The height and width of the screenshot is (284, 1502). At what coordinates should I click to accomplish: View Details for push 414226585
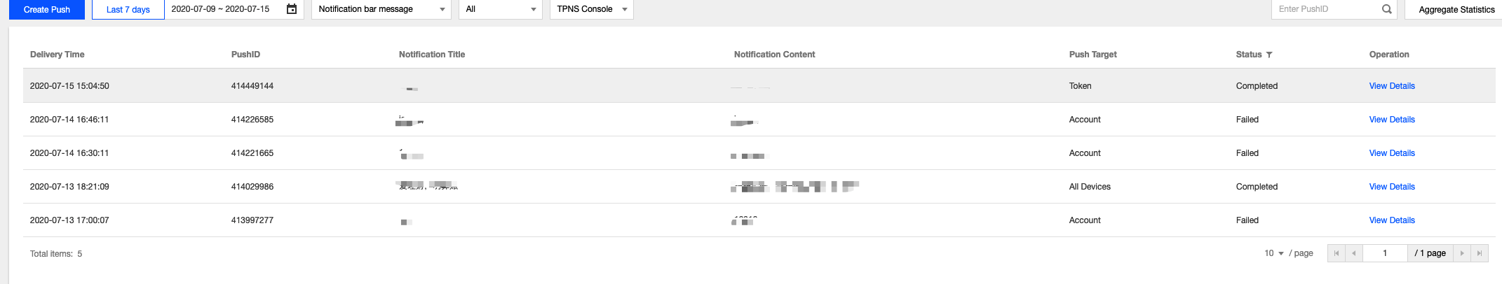point(1392,120)
